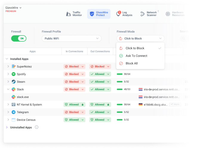Collapse the Slack row
The width and height of the screenshot is (203, 148).
tap(8, 89)
